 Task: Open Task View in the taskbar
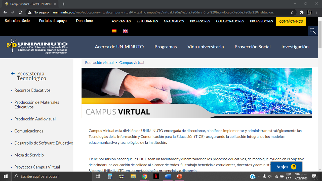pyautogui.click(x=98, y=176)
